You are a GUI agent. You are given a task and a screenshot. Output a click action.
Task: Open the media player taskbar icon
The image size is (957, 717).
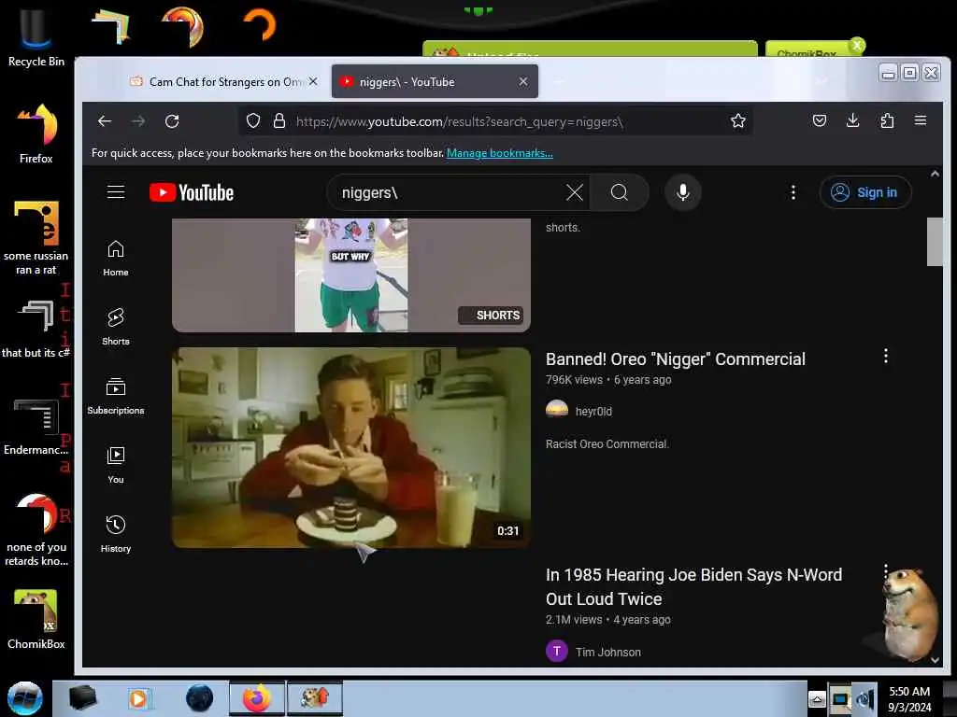(138, 698)
